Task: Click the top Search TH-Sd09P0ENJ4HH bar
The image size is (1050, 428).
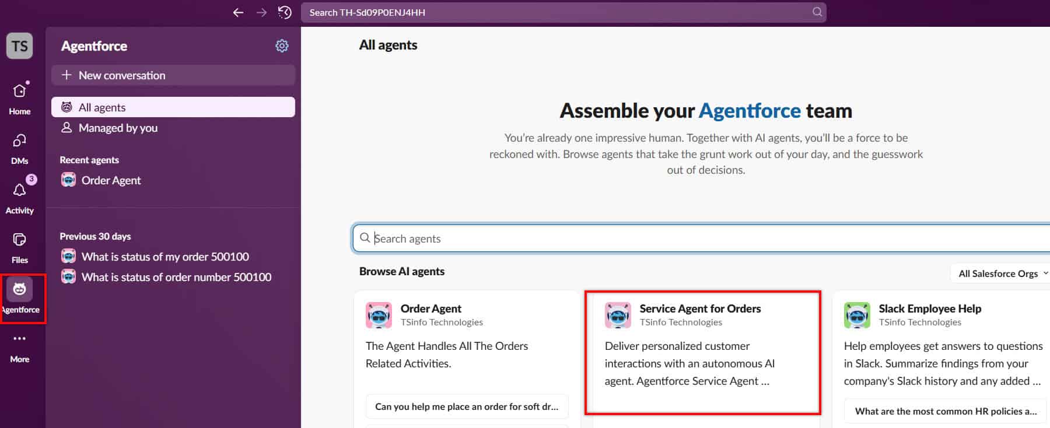Action: (x=563, y=12)
